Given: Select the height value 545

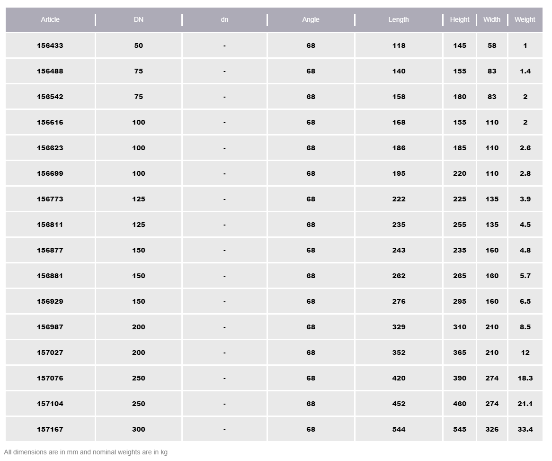Looking at the screenshot, I should 459,430.
